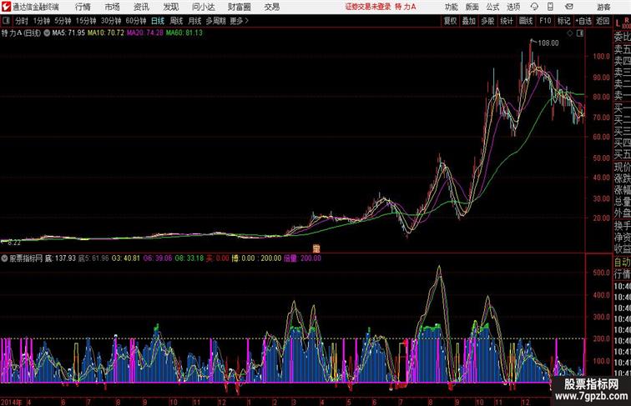The image size is (631, 406).
Task: Open the 行情 menu
Action: pyautogui.click(x=83, y=7)
